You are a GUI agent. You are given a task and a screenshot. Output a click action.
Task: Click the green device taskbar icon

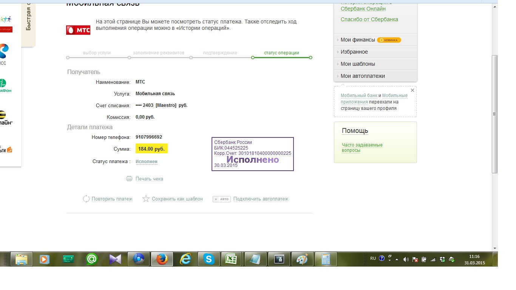click(x=68, y=259)
